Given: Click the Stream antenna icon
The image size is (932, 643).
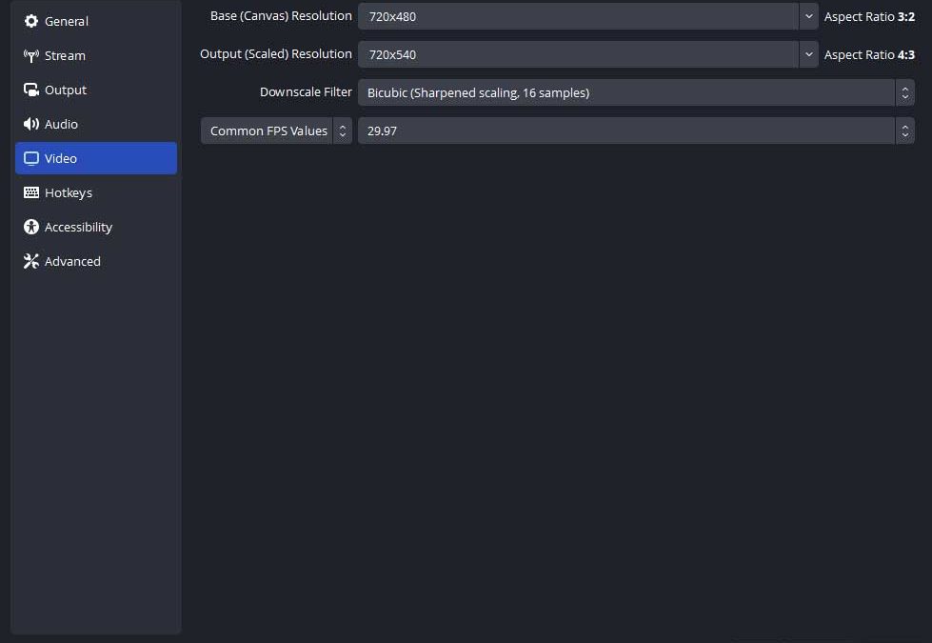Looking at the screenshot, I should tap(30, 55).
